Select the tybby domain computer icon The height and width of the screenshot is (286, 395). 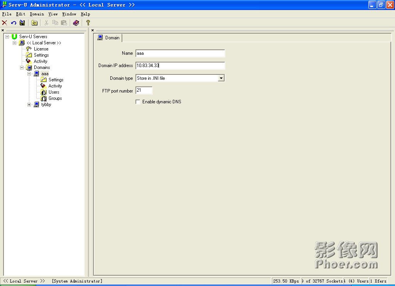[x=37, y=104]
